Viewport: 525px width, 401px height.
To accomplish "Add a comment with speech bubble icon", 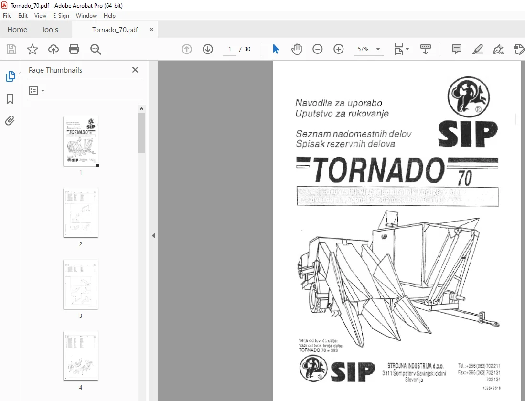I will pyautogui.click(x=456, y=49).
